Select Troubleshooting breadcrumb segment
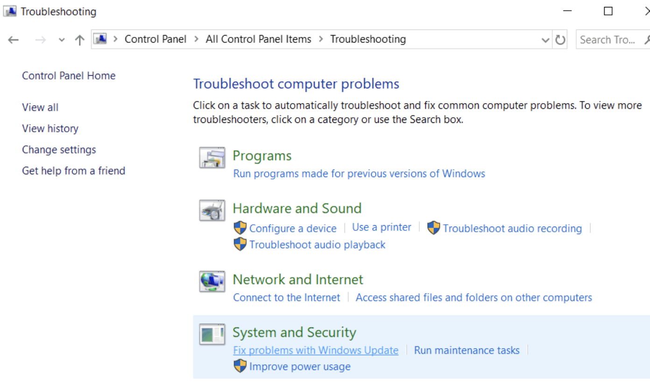Screen dimensions: 650x385 click(x=368, y=39)
